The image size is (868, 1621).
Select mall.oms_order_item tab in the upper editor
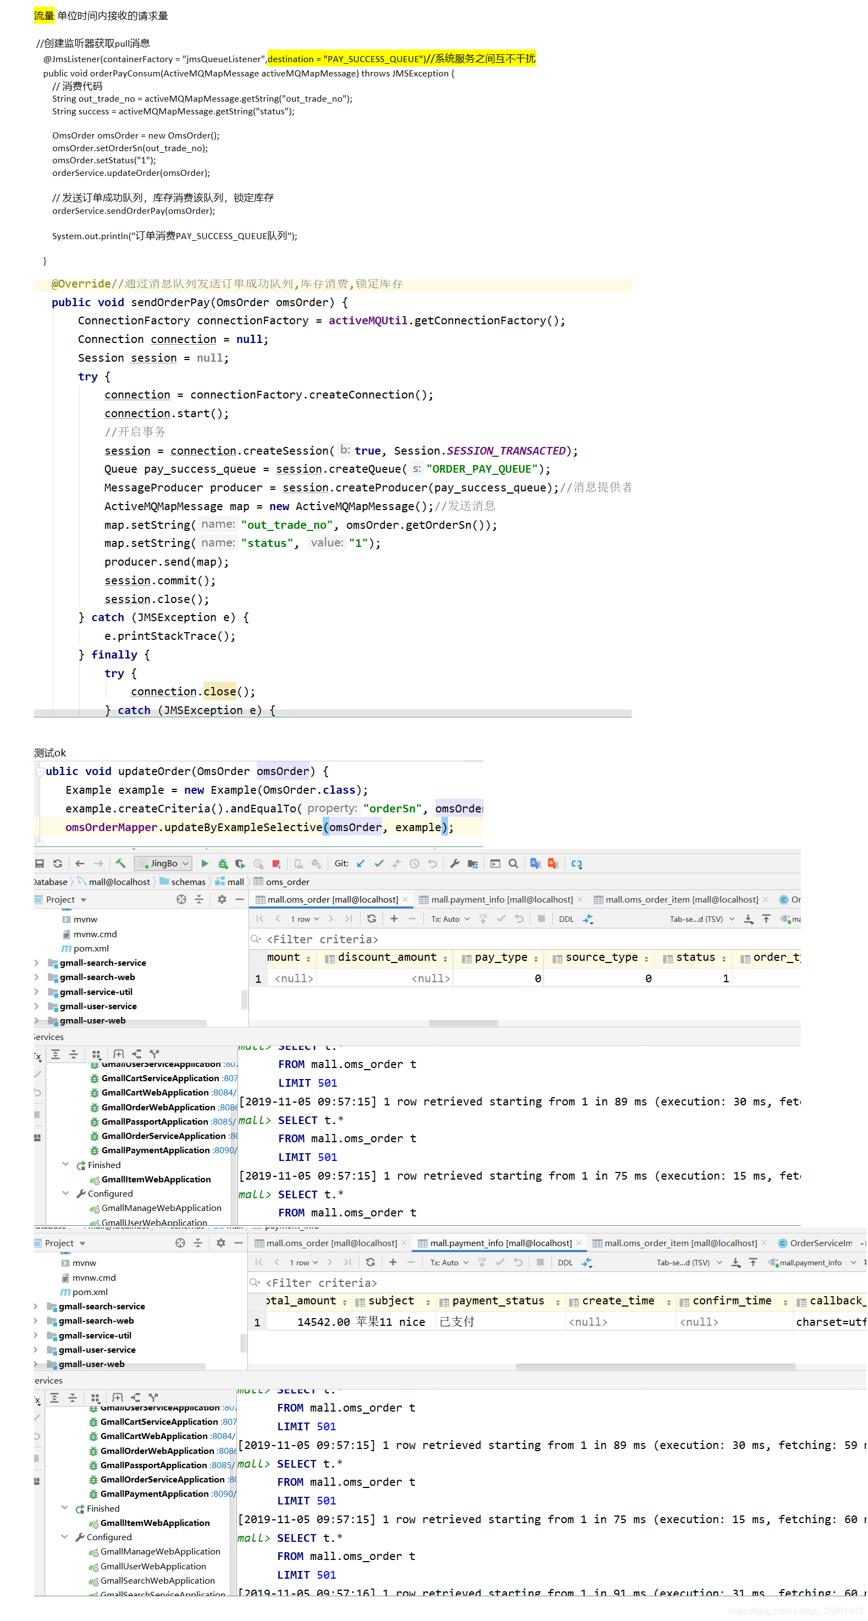click(681, 899)
